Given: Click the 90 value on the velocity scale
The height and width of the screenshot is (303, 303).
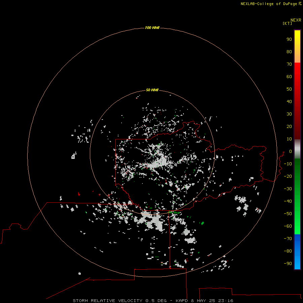Looking at the screenshot, I should tap(289, 39).
